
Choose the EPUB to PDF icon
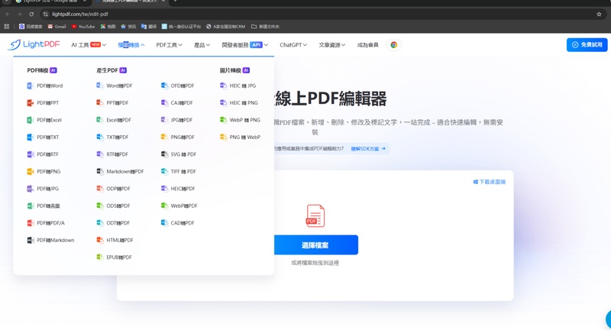point(100,257)
